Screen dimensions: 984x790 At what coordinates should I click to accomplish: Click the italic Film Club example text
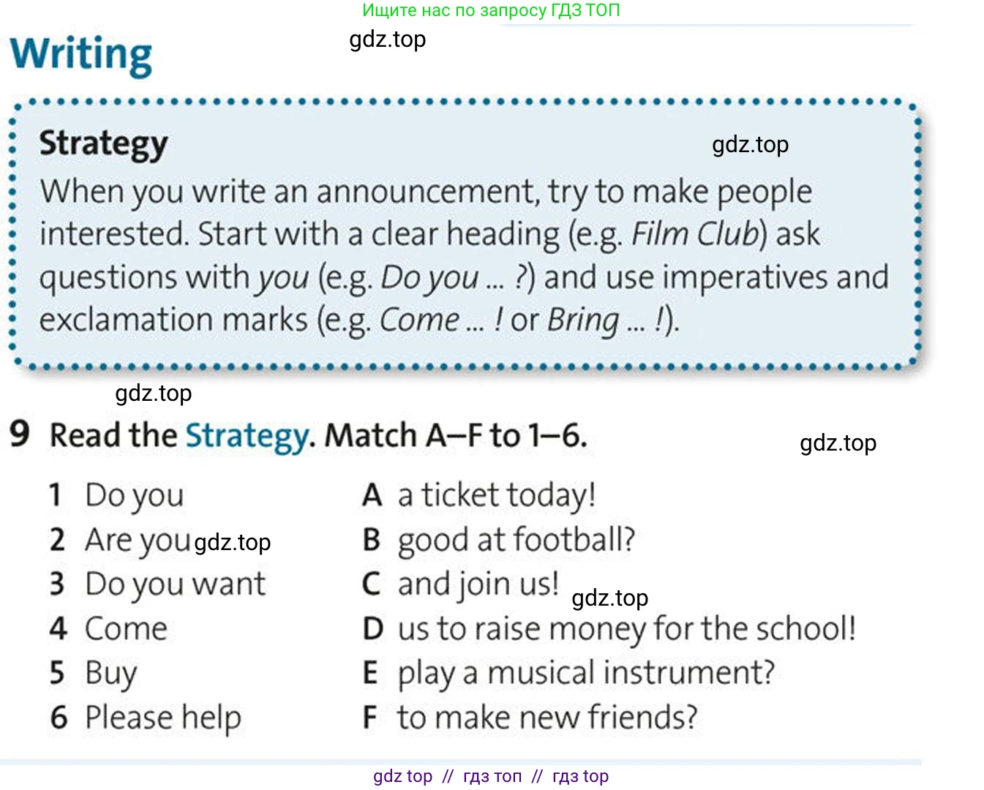coord(694,235)
